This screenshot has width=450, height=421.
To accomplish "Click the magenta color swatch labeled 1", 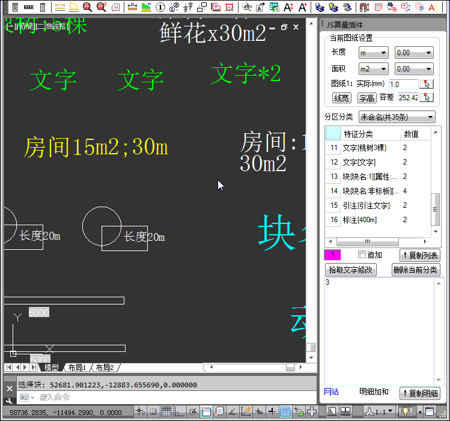I will [333, 255].
